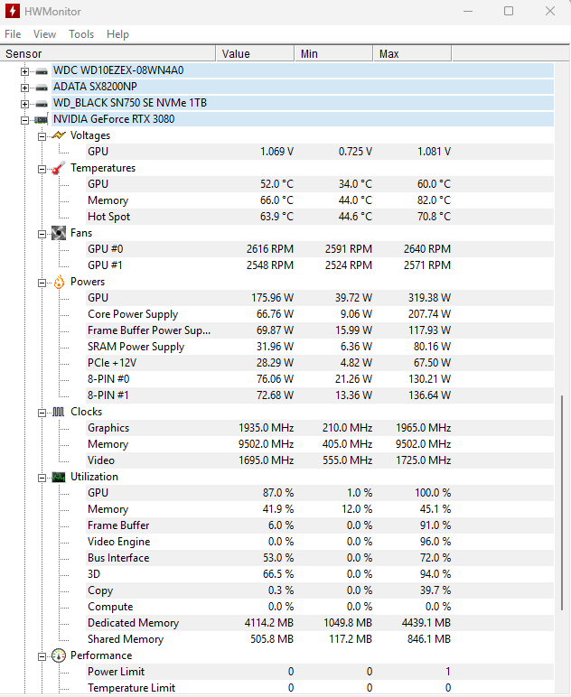
Task: Click the vertical scrollbar thumb
Action: tap(562, 502)
